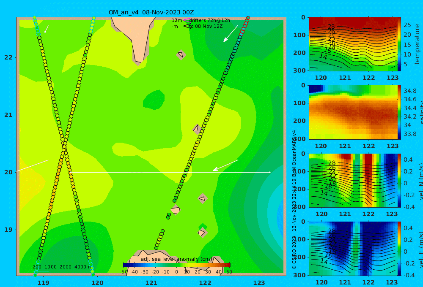Click contour label '28' in temperature panel
The height and width of the screenshot is (287, 423).
[x=331, y=27]
